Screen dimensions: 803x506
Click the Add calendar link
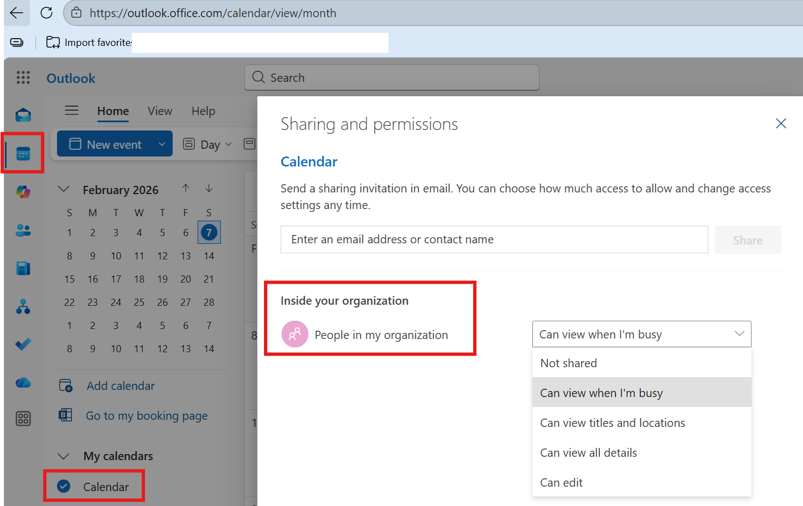coord(121,386)
